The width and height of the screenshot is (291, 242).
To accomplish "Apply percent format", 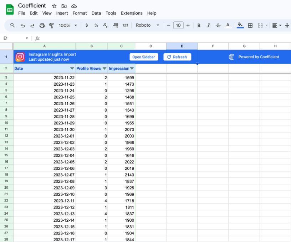I will coord(96,25).
